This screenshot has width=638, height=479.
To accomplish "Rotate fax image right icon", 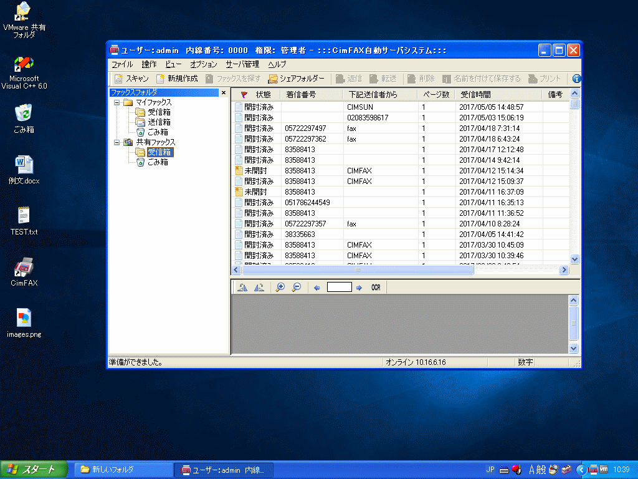I will 259,288.
